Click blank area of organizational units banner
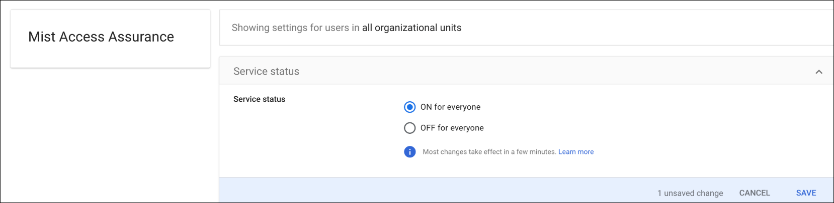 click(629, 28)
